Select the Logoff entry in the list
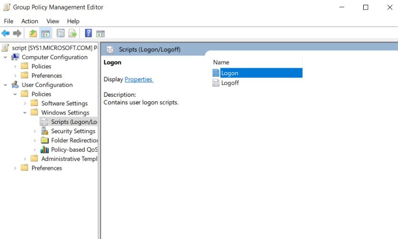 [x=230, y=83]
